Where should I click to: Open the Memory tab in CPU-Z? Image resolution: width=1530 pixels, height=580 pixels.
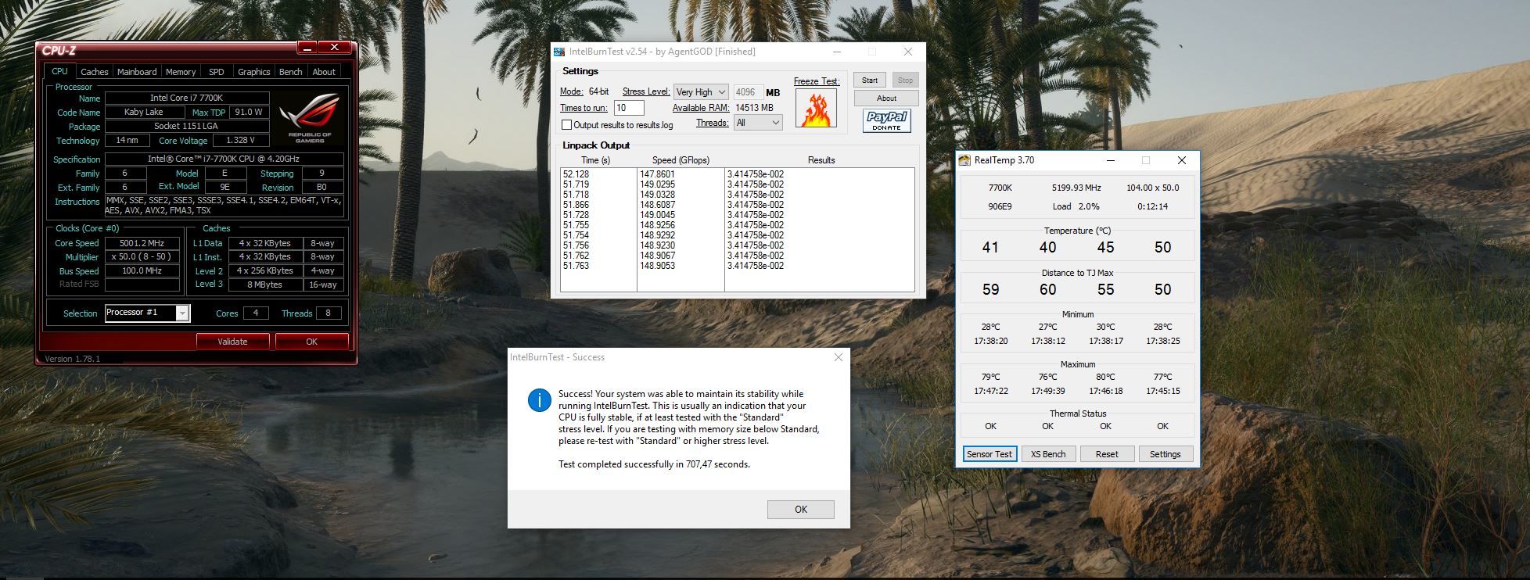(x=181, y=72)
